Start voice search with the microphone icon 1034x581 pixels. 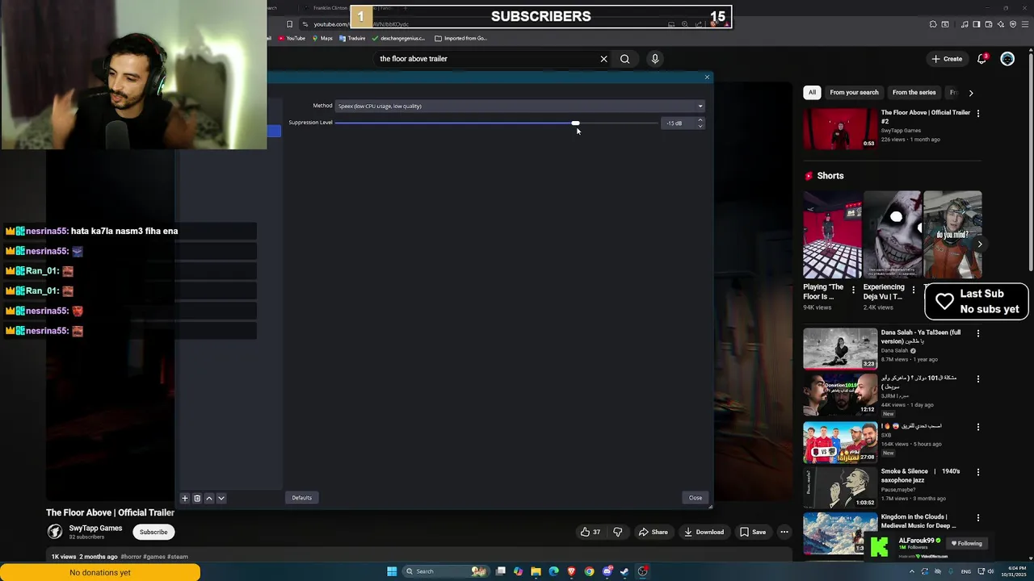click(x=655, y=59)
